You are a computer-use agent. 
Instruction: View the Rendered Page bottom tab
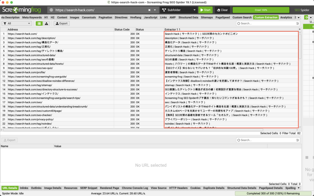109,188
